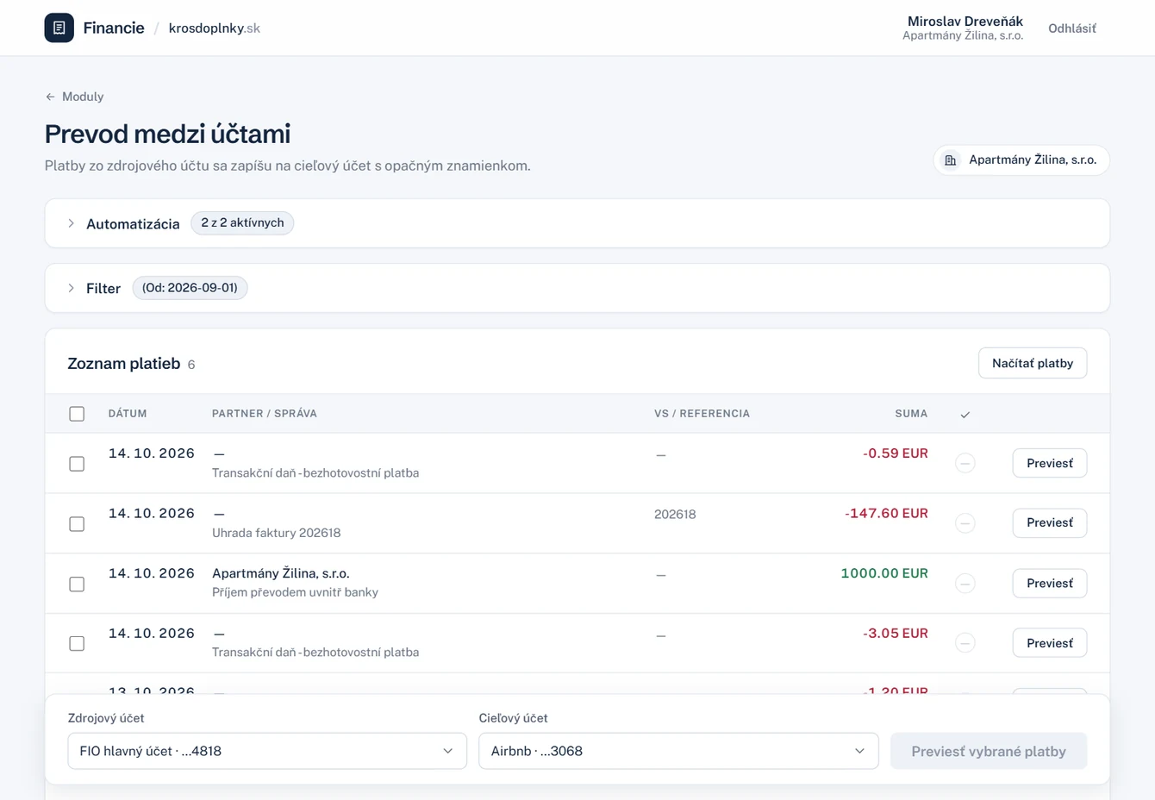Click Odhlásiť to log out
The width and height of the screenshot is (1155, 800).
point(1072,28)
